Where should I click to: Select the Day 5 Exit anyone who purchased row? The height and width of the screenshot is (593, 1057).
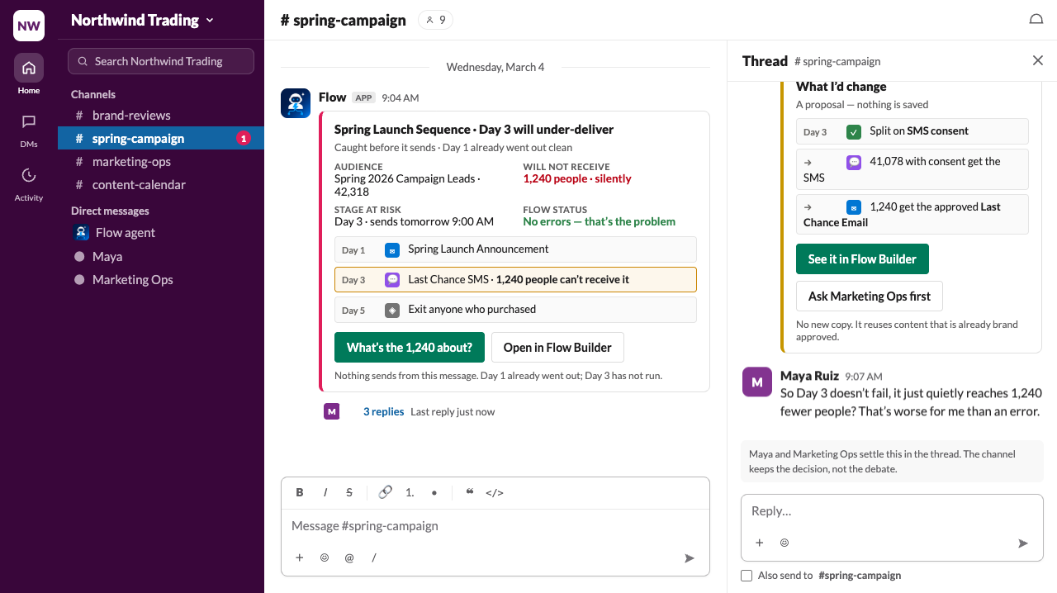(x=515, y=310)
